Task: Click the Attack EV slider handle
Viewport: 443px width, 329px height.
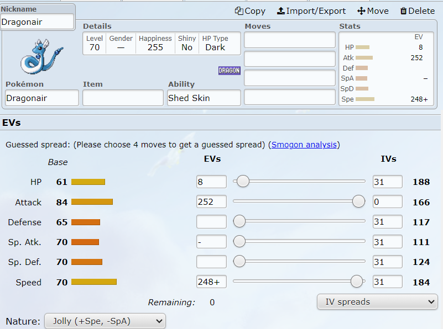Action: click(358, 201)
